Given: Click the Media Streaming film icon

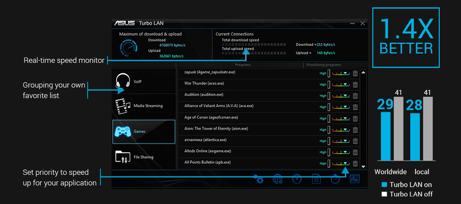Looking at the screenshot, I should 123,106.
